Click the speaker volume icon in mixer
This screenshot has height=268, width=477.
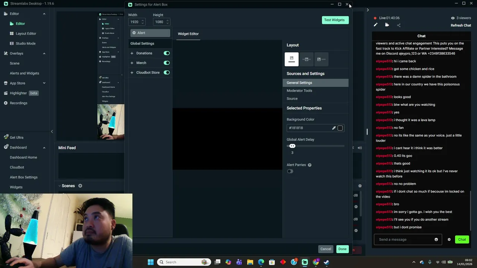360,148
